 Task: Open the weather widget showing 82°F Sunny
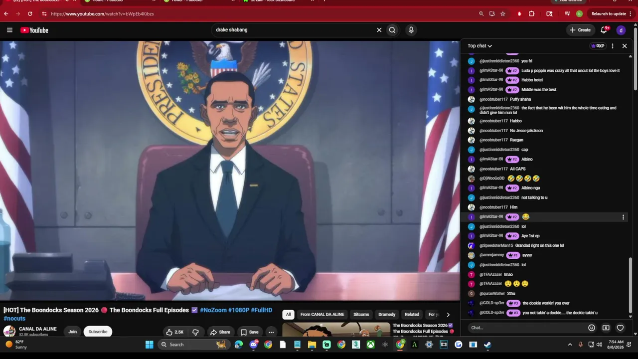(16, 345)
